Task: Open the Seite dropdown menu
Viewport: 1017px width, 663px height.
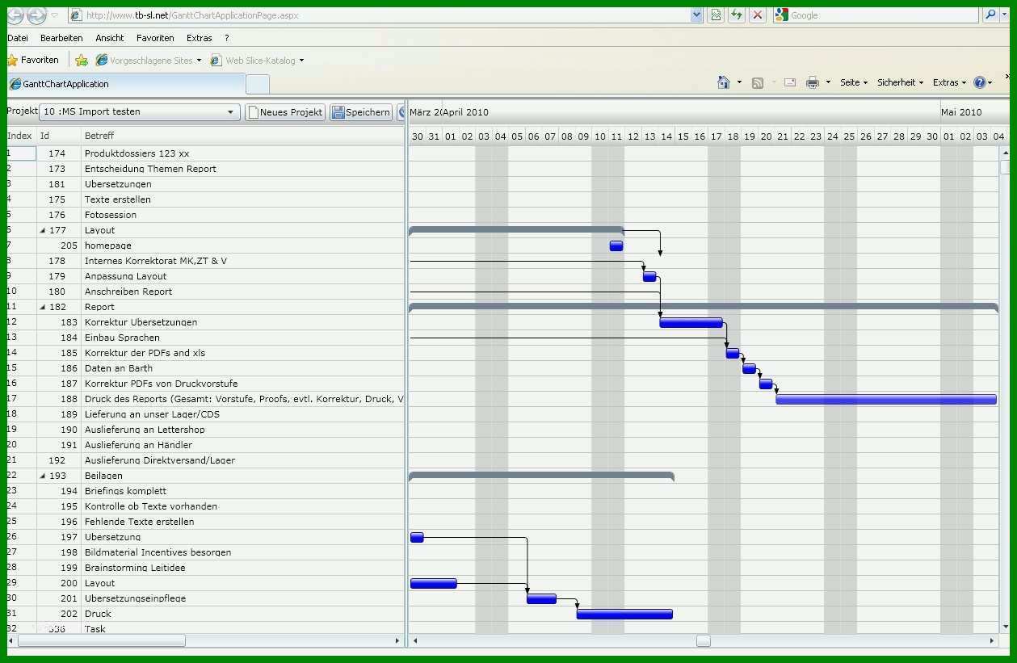Action: pyautogui.click(x=853, y=82)
